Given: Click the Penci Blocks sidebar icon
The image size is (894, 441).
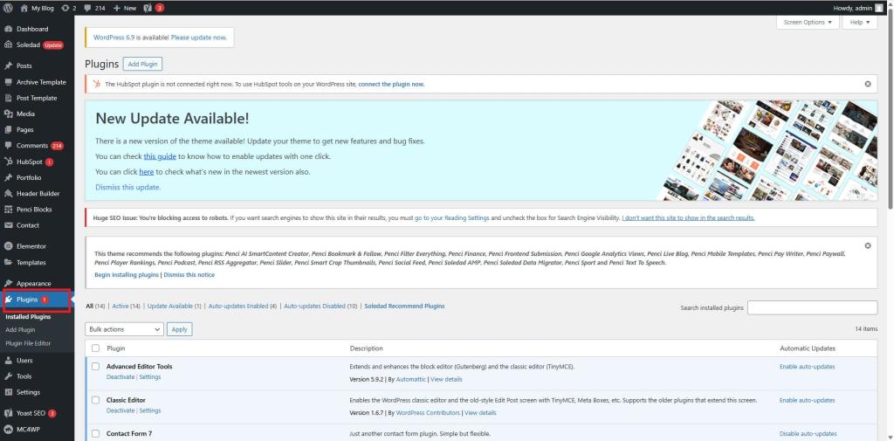Looking at the screenshot, I should click(8, 210).
